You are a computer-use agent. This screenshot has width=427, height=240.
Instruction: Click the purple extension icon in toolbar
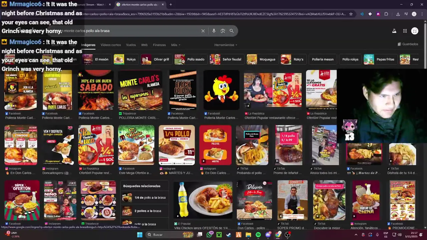[x=378, y=14]
